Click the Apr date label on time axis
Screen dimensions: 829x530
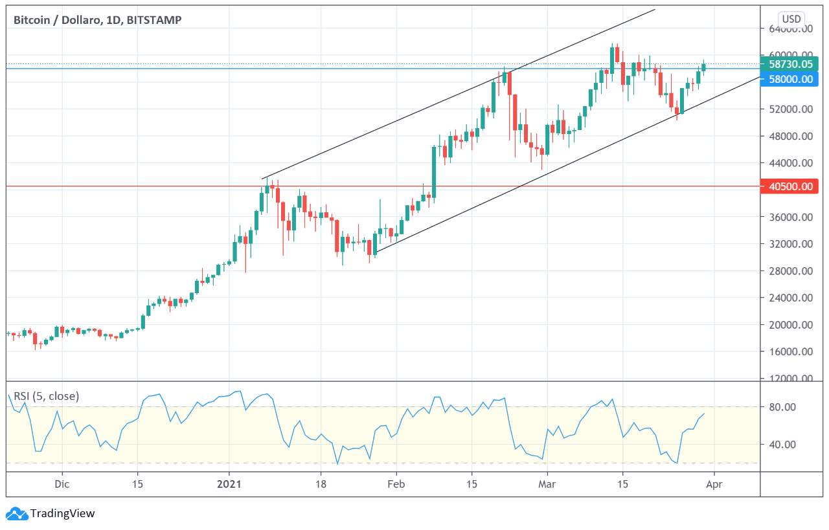pos(714,484)
